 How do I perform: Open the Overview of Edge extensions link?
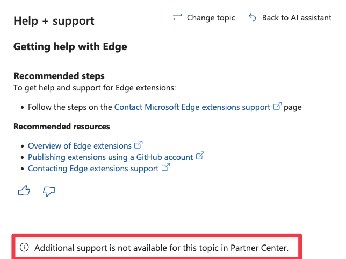80,146
